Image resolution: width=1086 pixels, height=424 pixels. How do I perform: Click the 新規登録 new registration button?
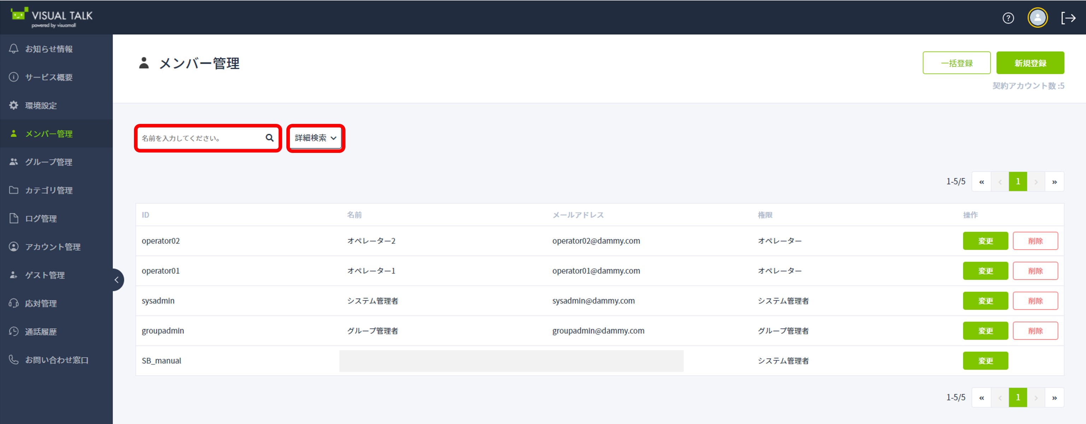pyautogui.click(x=1030, y=63)
